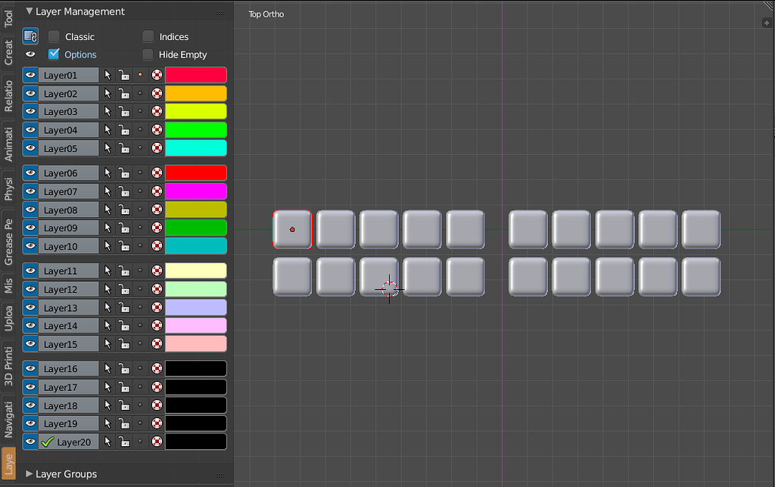
Task: Select the Layer07 name field
Action: pos(68,191)
